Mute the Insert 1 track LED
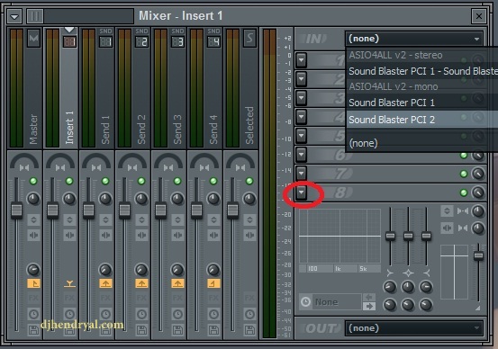 (x=69, y=181)
